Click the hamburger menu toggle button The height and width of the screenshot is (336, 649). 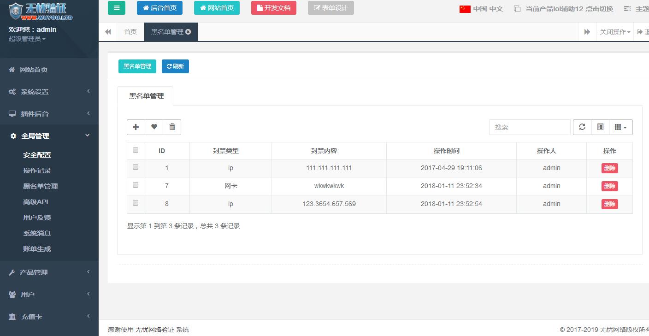(117, 8)
